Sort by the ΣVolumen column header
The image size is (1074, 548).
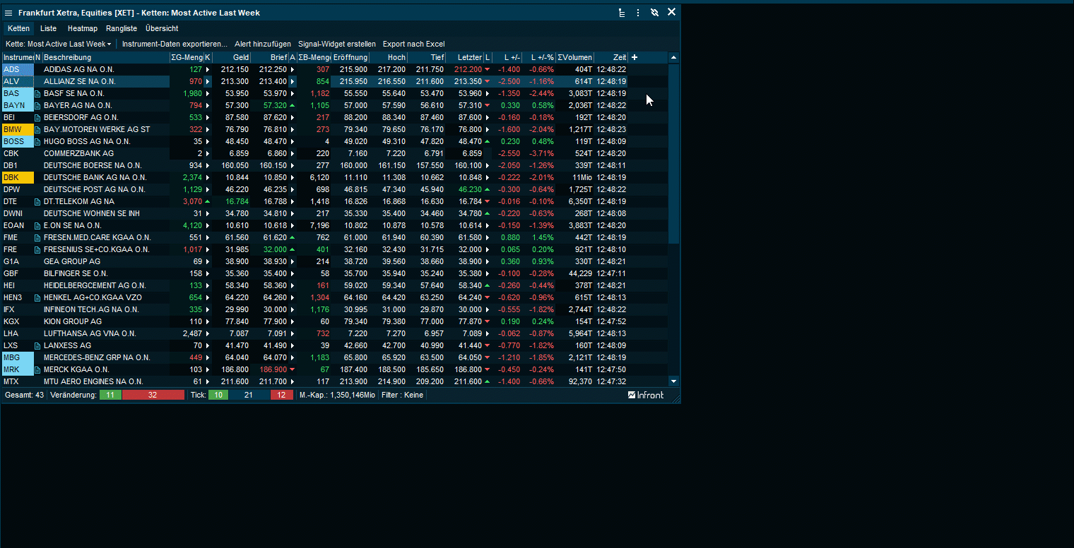574,57
